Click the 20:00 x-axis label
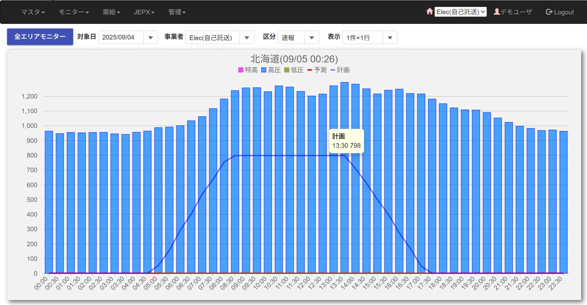This screenshot has height=305, width=587. pyautogui.click(x=479, y=283)
